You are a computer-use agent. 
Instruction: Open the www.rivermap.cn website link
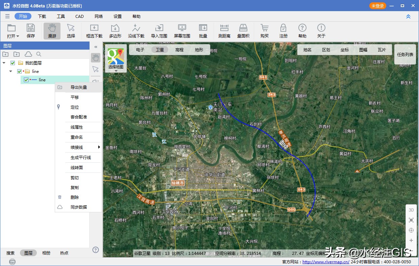coord(326,262)
